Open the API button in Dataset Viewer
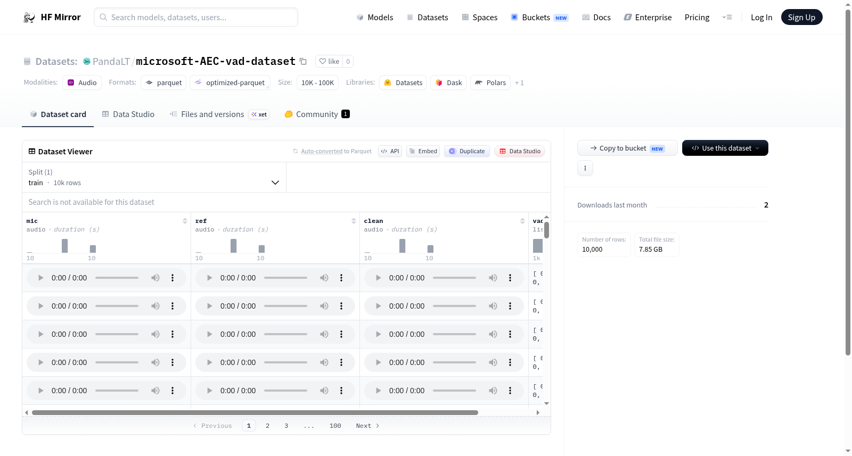Screen dimensions: 852x456 click(x=390, y=151)
